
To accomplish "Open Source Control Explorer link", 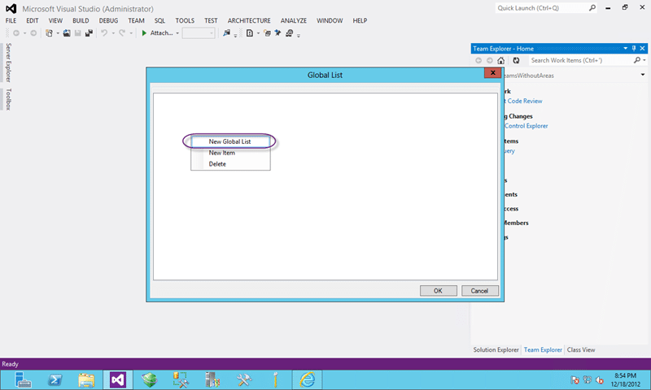I will [526, 126].
